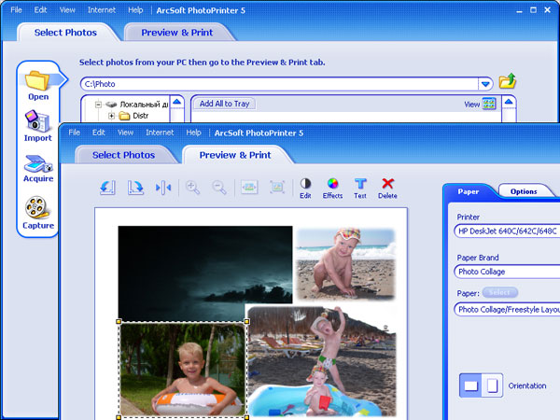Click the crop to frame icon
The width and height of the screenshot is (560, 420).
coord(277,187)
